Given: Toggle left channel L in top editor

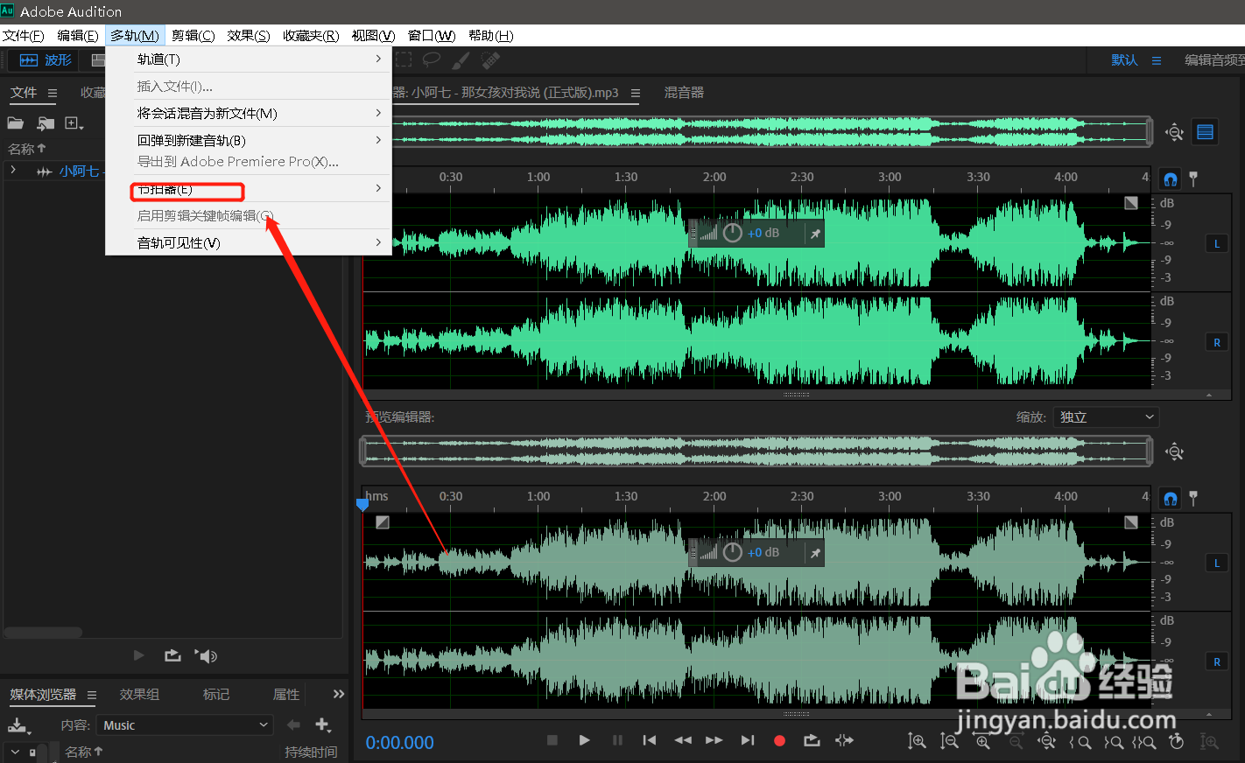Looking at the screenshot, I should pyautogui.click(x=1217, y=244).
